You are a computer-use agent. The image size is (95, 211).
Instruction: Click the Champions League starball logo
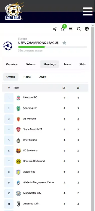8,46
